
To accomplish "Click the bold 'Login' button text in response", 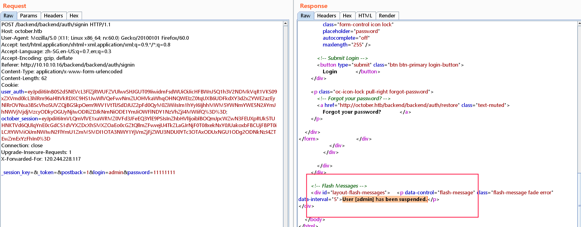I will coord(330,71).
